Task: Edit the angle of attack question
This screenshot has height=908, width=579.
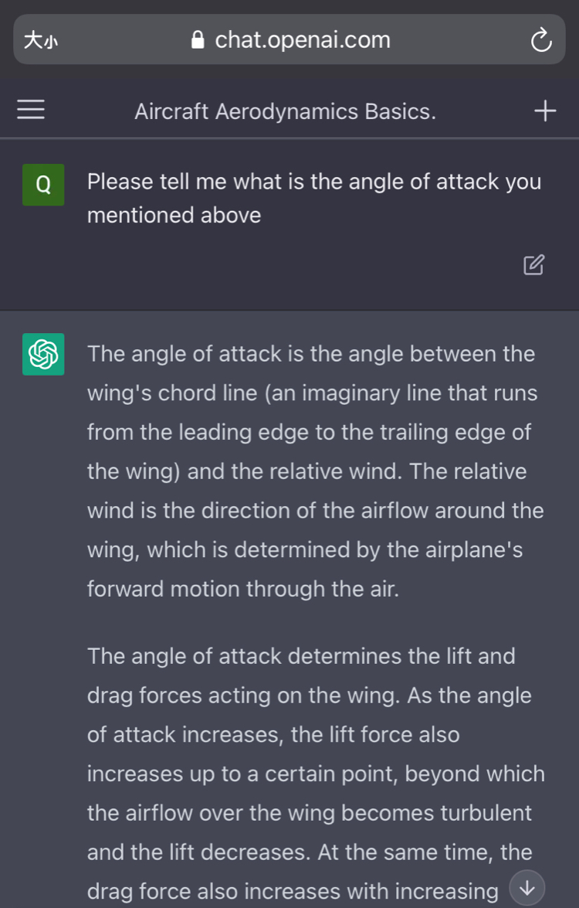Action: click(534, 264)
